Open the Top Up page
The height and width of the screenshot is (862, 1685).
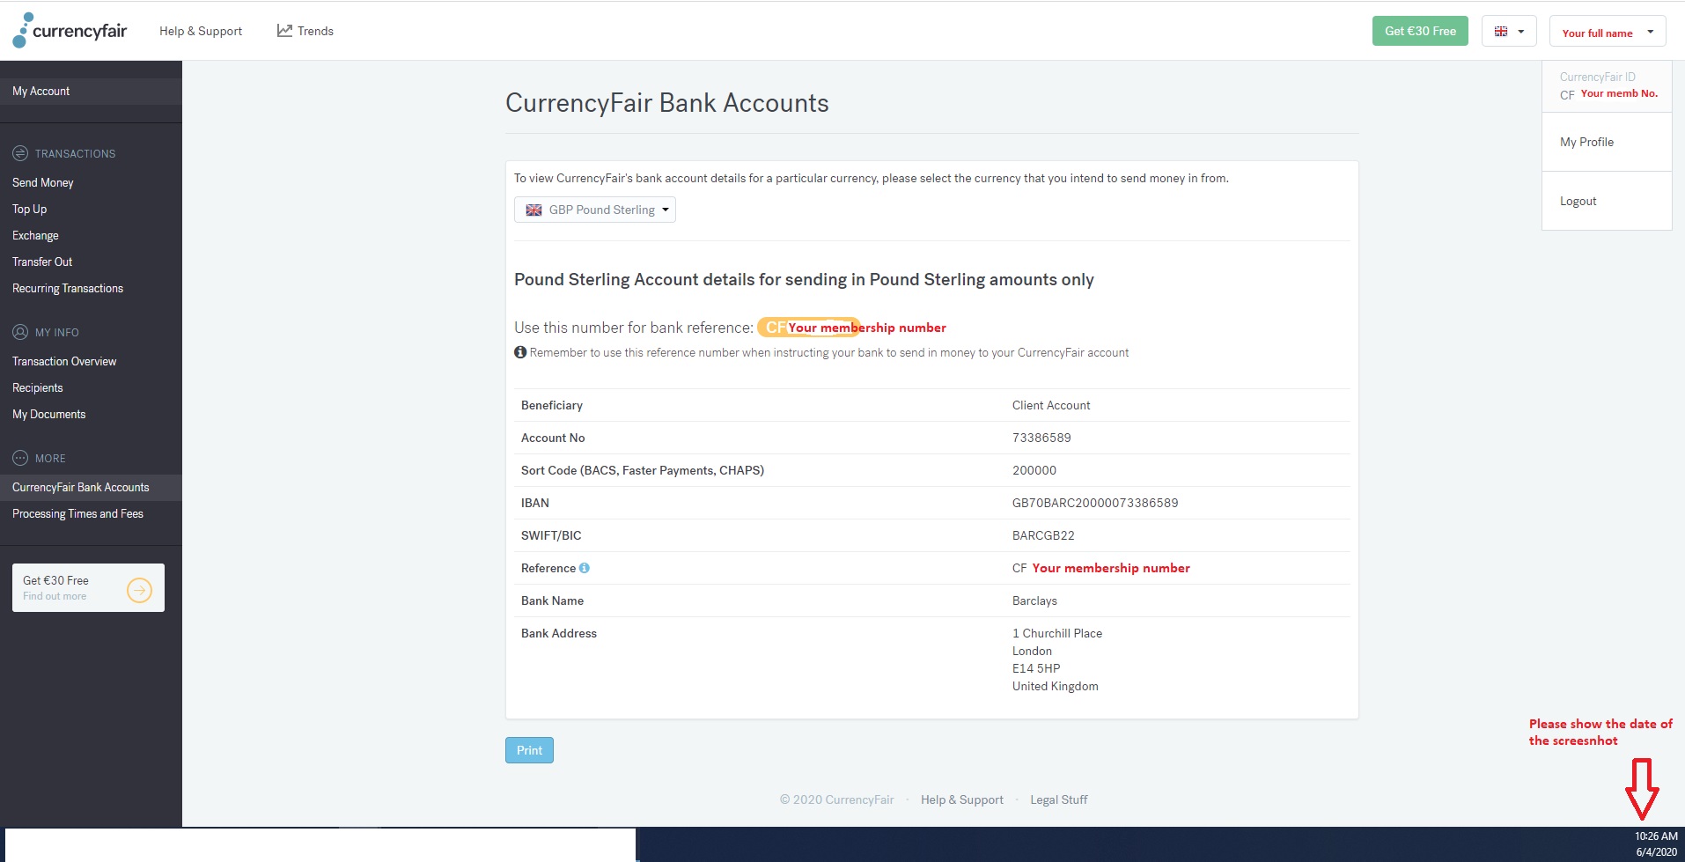tap(30, 209)
